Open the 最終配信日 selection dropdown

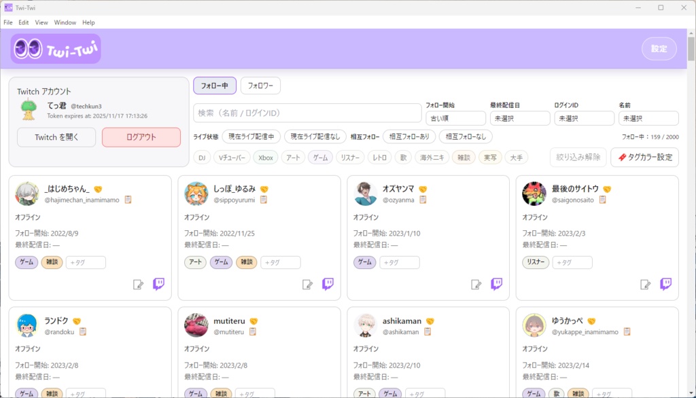click(519, 117)
